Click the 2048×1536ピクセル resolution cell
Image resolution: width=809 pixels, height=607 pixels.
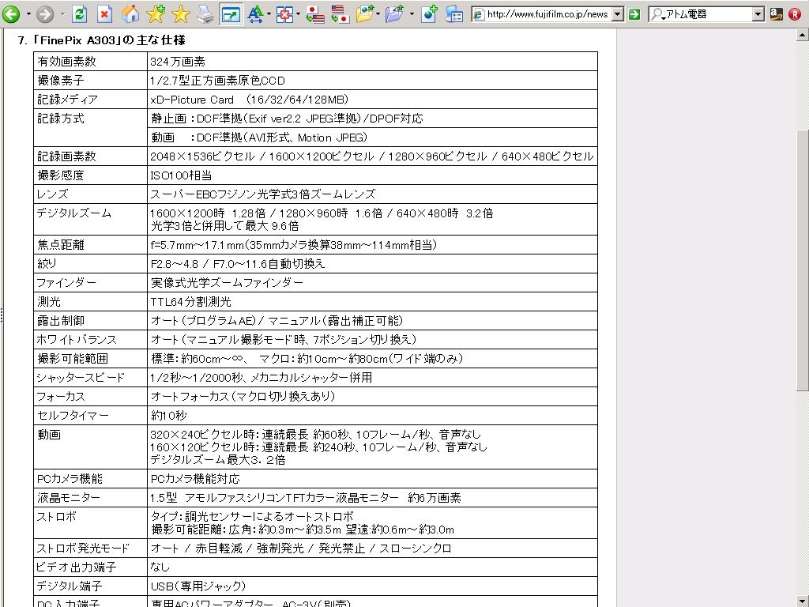point(372,156)
